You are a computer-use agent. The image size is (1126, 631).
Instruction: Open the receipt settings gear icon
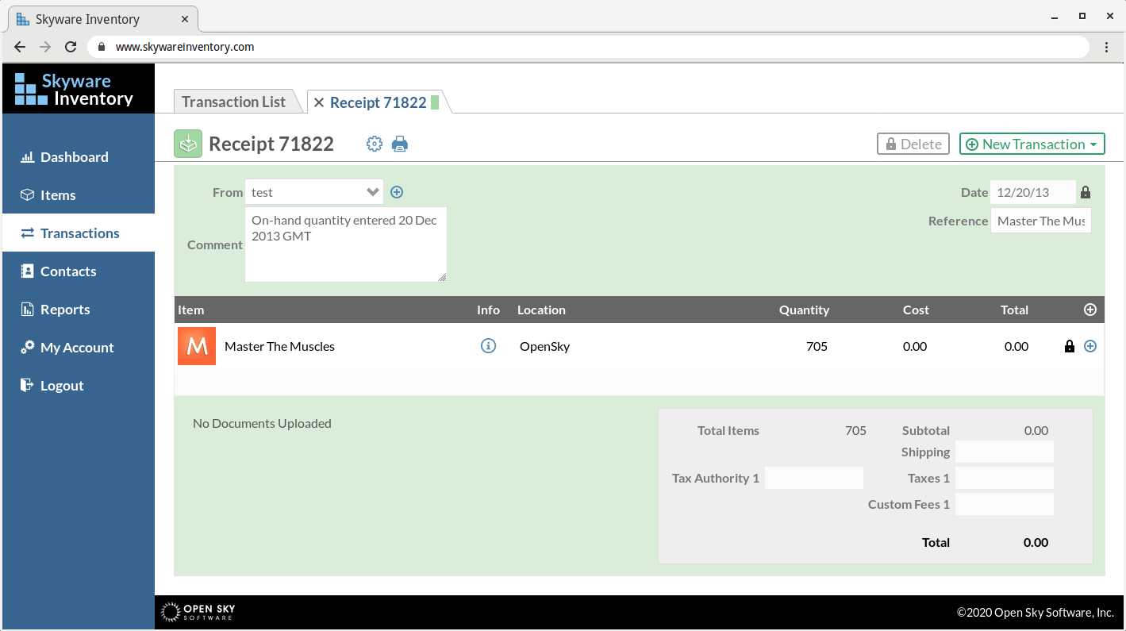[x=374, y=144]
